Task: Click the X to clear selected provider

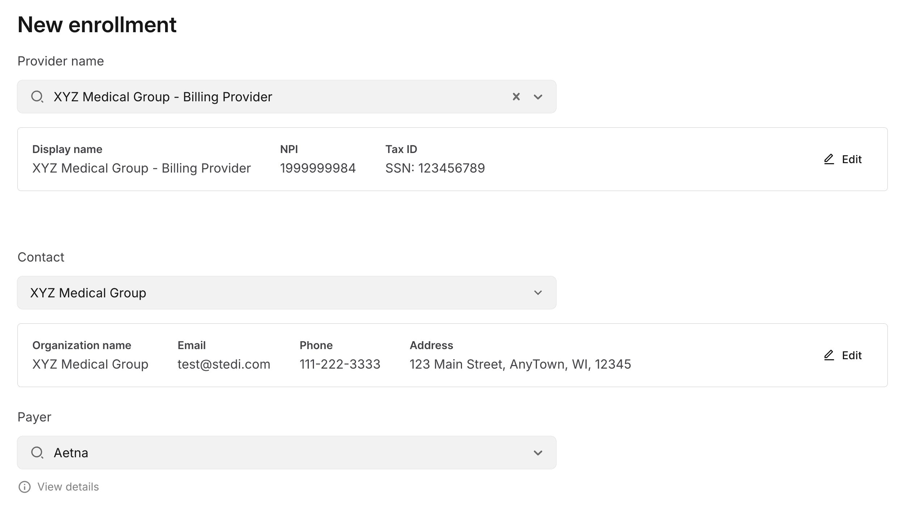Action: pos(516,97)
